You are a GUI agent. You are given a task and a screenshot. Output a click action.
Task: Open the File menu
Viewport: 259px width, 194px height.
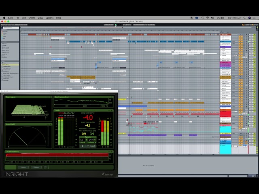pyautogui.click(x=17, y=18)
